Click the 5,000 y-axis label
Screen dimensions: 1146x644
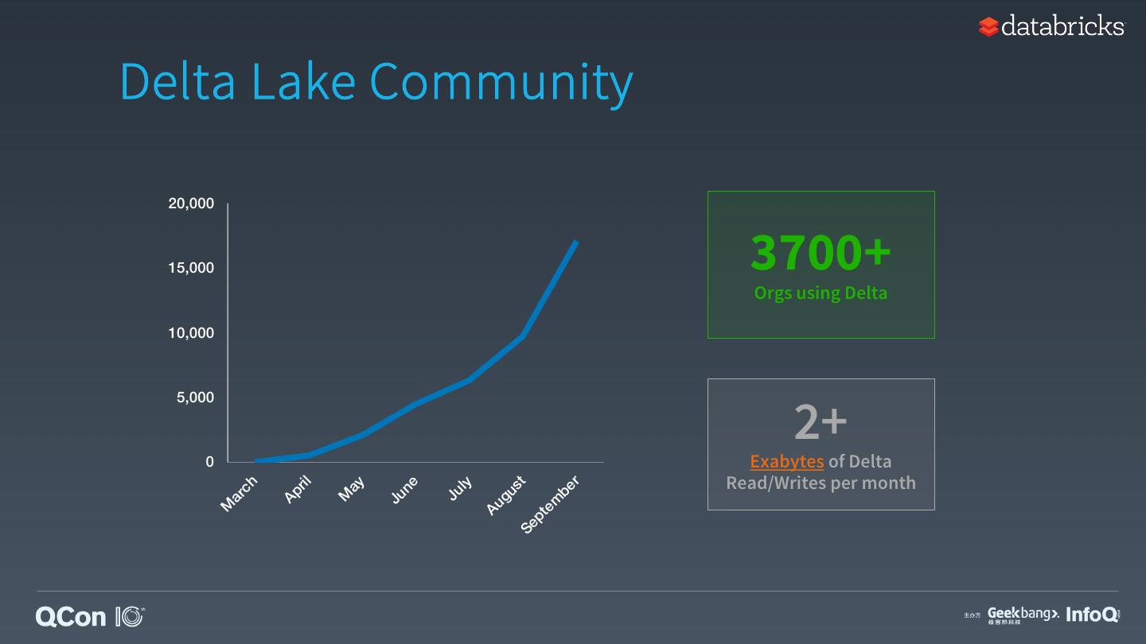click(195, 397)
